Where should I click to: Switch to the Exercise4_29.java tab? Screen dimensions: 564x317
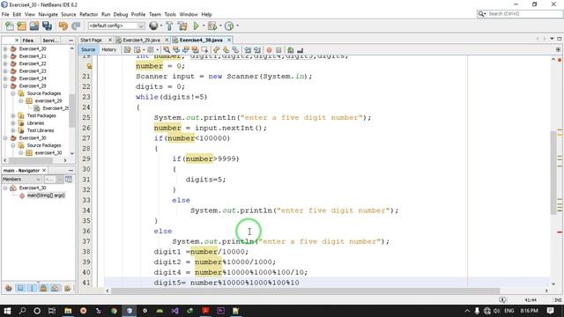coord(142,40)
